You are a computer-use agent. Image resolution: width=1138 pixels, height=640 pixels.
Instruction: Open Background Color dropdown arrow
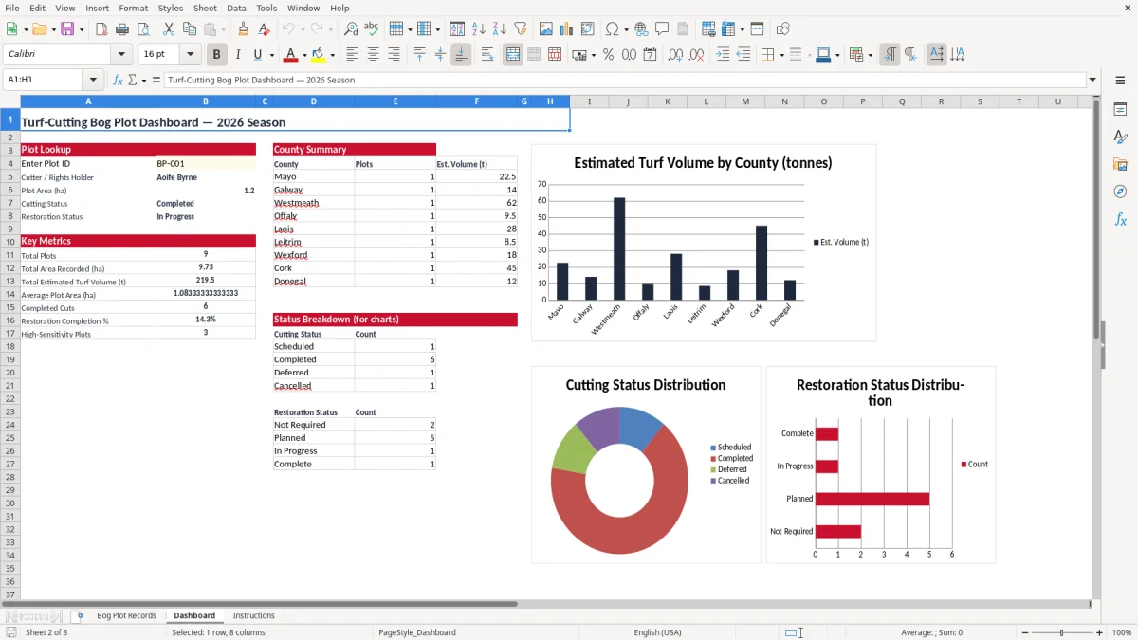click(333, 55)
